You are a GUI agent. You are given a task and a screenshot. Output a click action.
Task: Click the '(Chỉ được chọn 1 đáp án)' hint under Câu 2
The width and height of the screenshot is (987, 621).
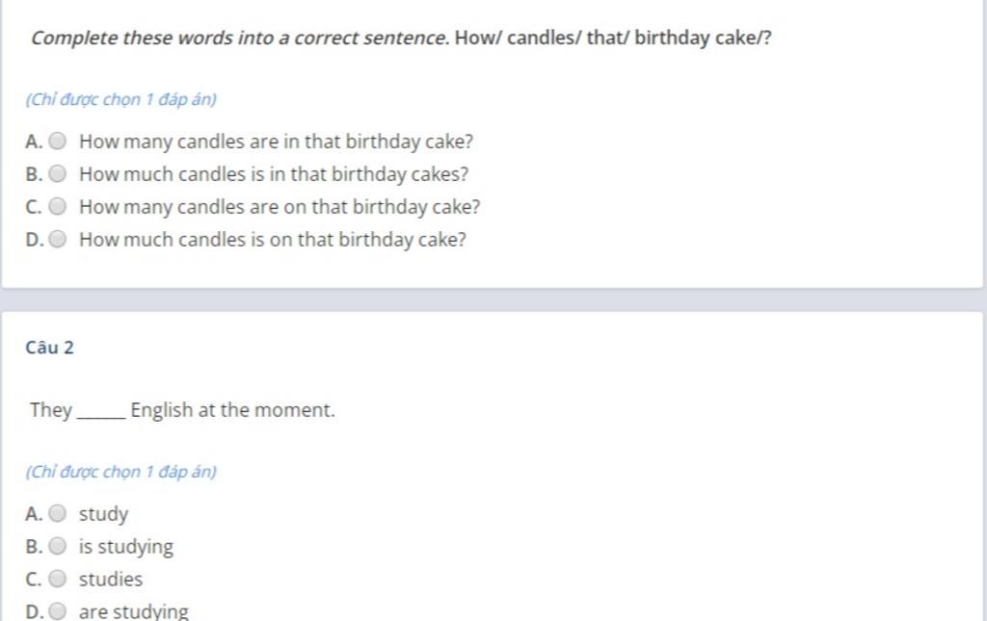(x=120, y=472)
